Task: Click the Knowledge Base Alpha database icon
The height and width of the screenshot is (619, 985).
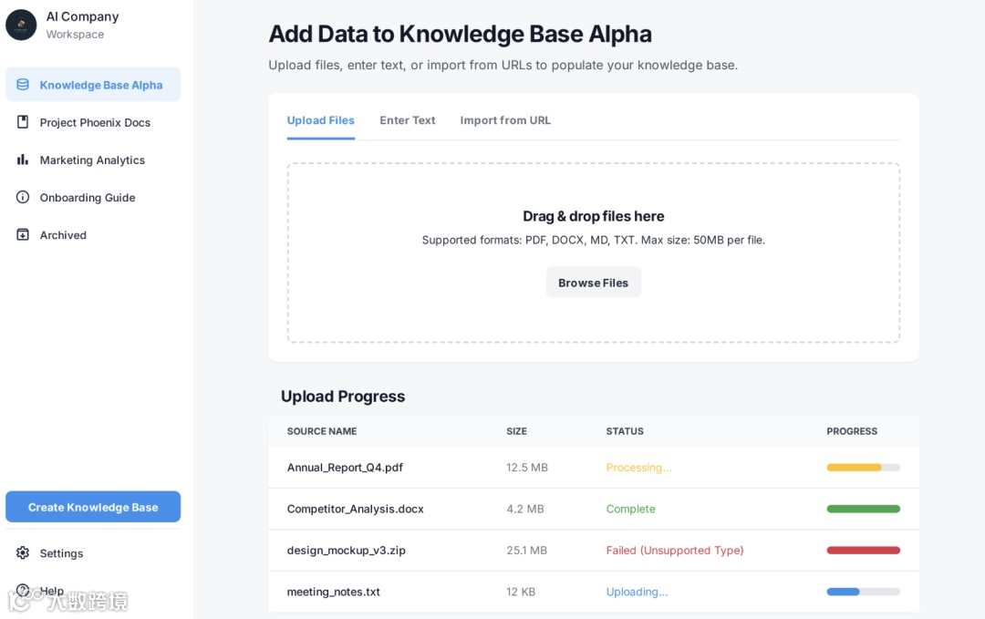Action: (x=23, y=85)
